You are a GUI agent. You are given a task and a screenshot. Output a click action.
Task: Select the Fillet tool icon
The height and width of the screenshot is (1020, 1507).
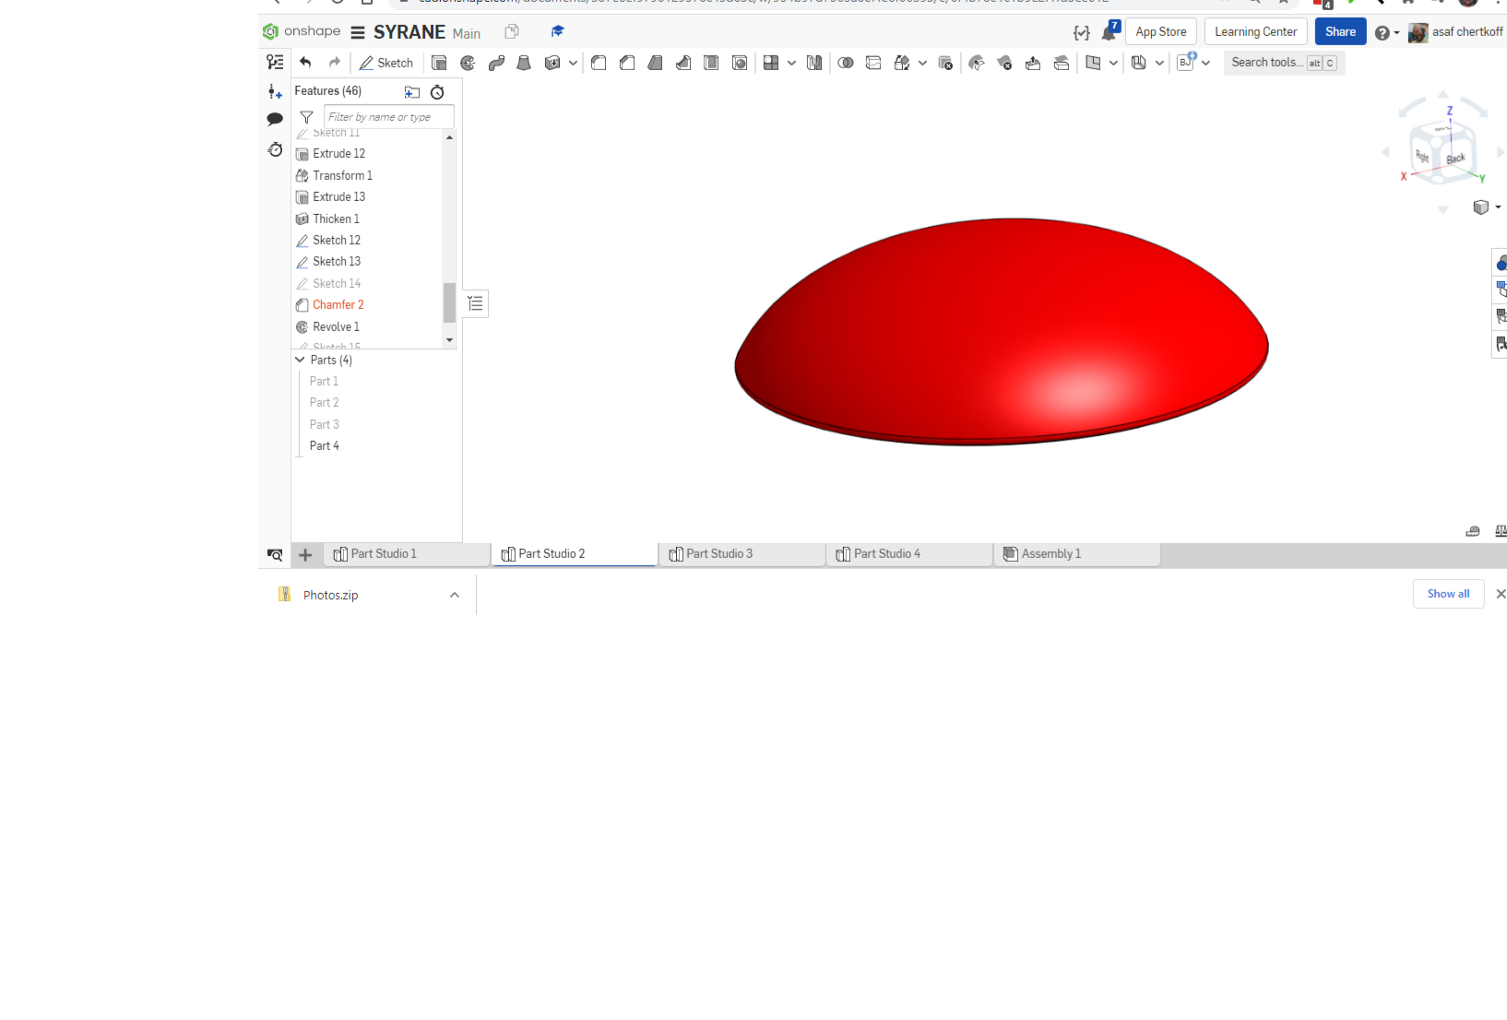(x=599, y=63)
